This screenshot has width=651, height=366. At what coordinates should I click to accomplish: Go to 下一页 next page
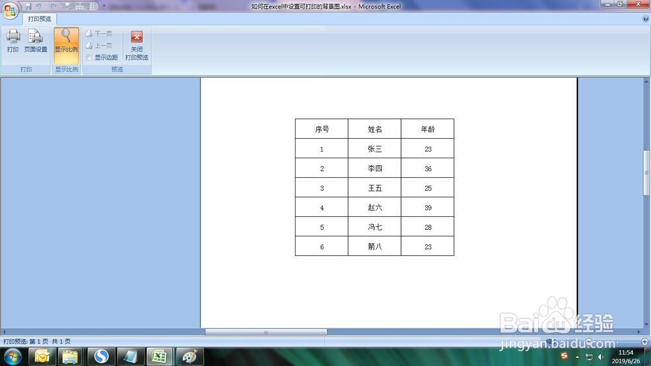[x=99, y=33]
